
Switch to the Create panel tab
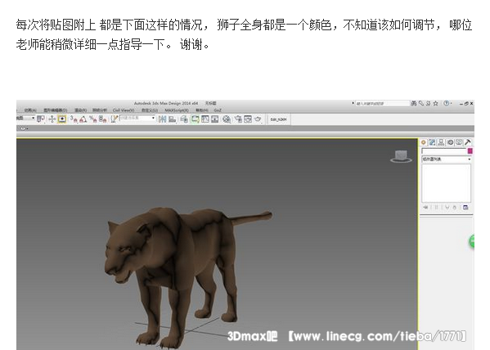click(x=424, y=142)
